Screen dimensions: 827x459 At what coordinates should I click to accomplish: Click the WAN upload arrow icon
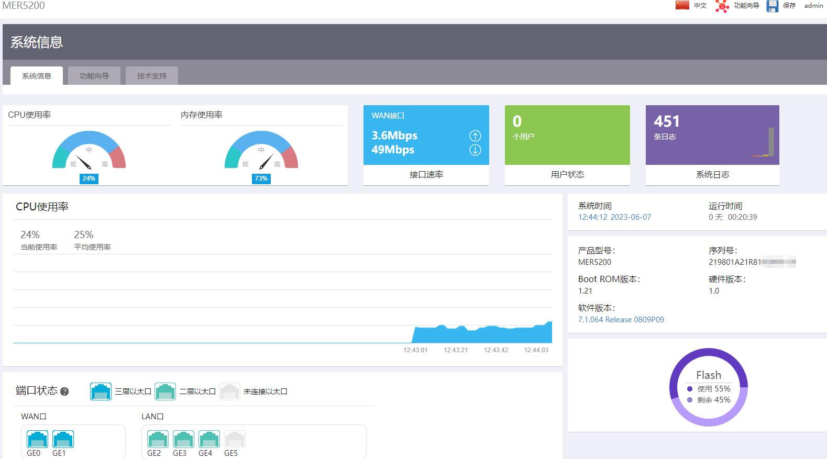point(475,136)
